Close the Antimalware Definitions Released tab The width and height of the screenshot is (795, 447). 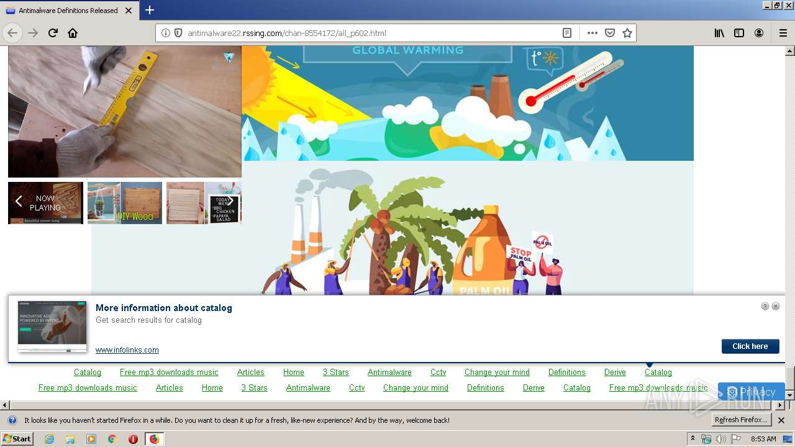(x=129, y=11)
